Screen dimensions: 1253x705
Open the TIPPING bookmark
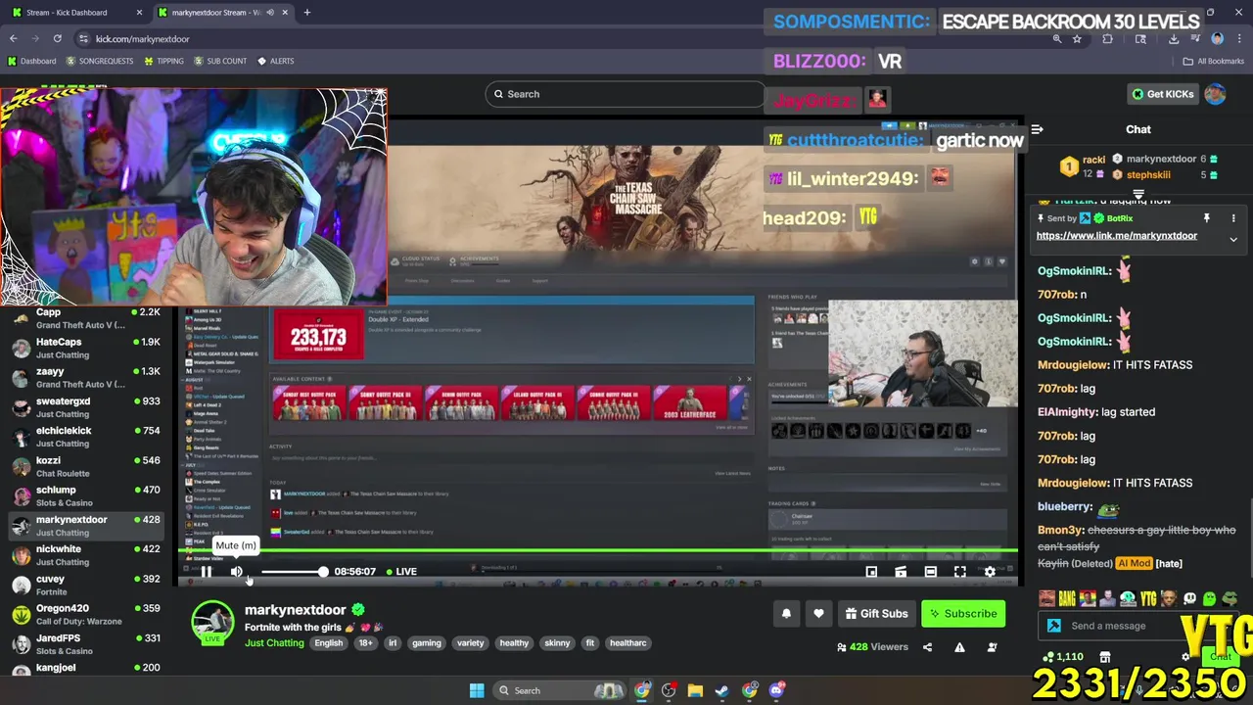[x=163, y=61]
